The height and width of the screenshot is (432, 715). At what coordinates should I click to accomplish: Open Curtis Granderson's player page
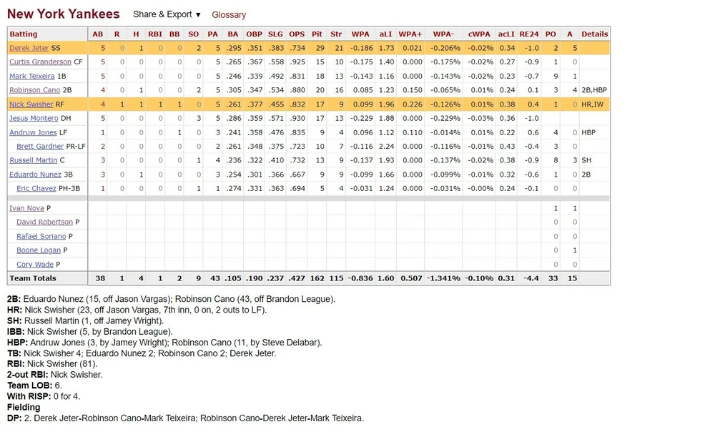point(40,62)
